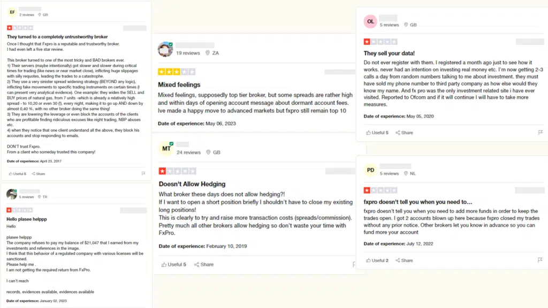Click the MT reviewer avatar
The image size is (548, 308).
coord(166,149)
